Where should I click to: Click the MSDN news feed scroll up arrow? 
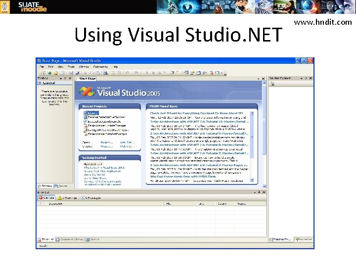coord(252,113)
